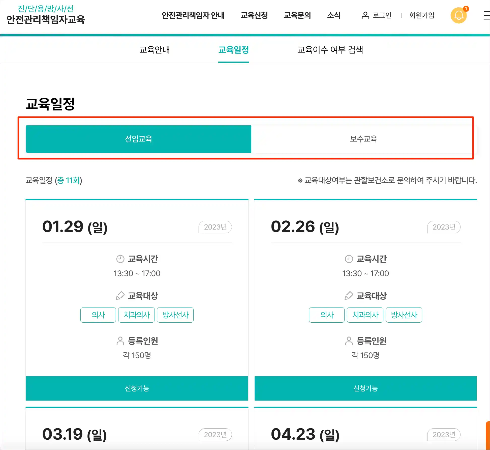Viewport: 490px width, 450px height.
Task: Click the person icon by 등록인원 in 01.29 card
Action: (120, 341)
